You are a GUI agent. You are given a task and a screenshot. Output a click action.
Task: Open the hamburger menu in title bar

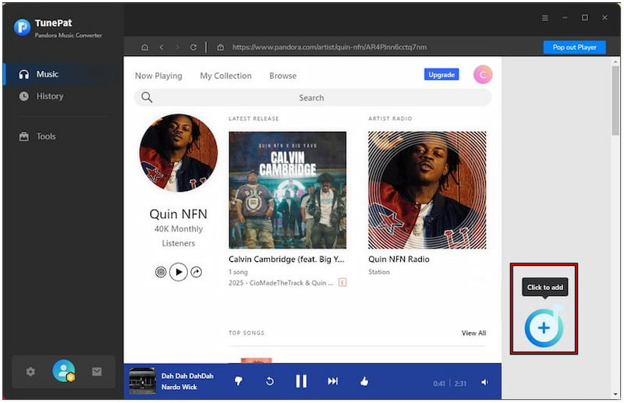click(545, 17)
